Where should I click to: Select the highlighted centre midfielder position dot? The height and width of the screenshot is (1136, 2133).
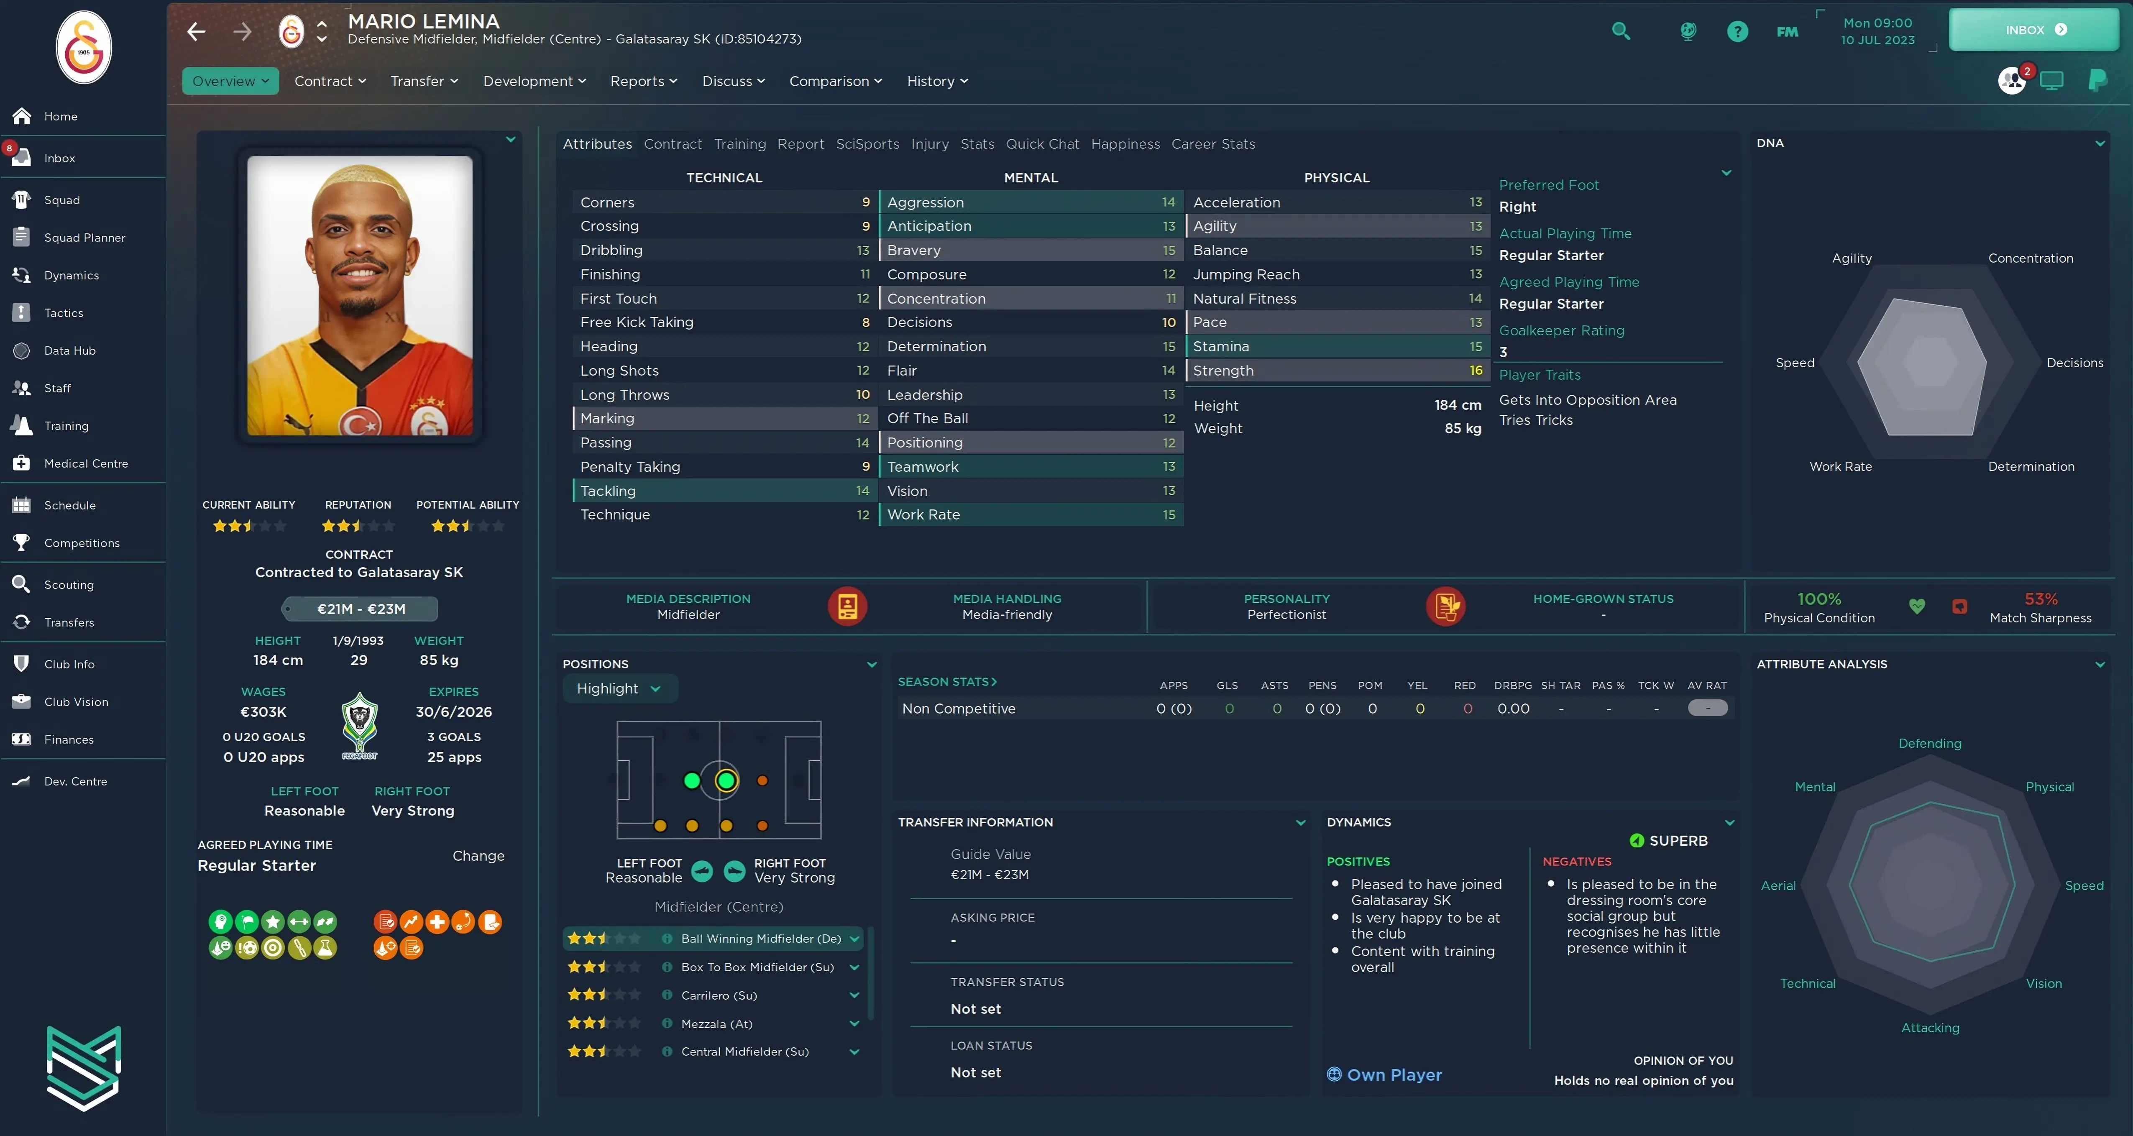click(x=726, y=780)
